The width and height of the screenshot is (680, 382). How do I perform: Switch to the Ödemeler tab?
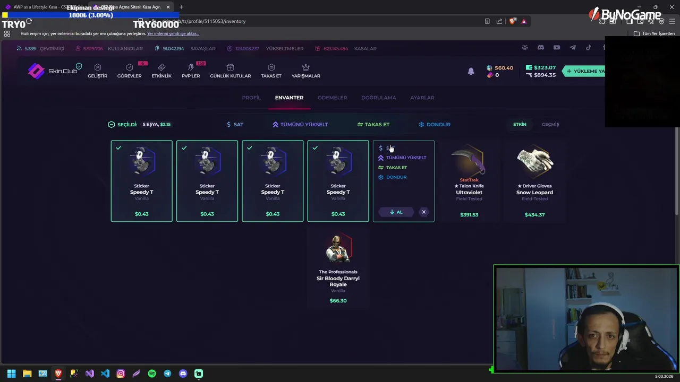click(332, 98)
